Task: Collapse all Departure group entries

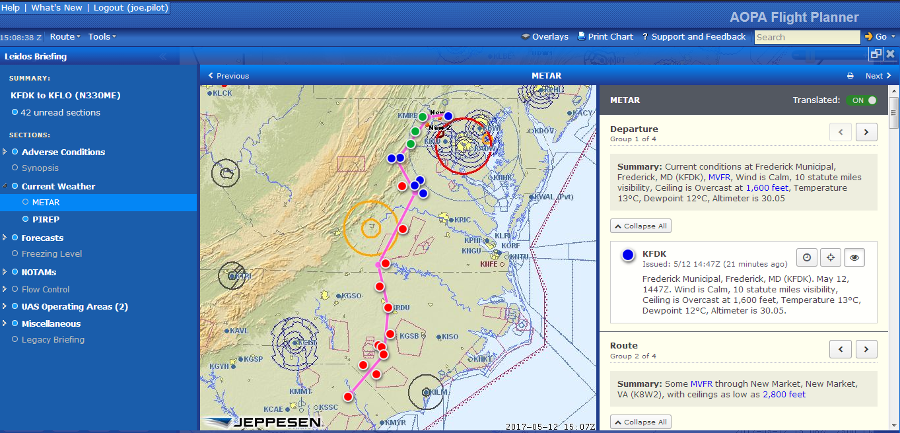Action: (x=640, y=226)
